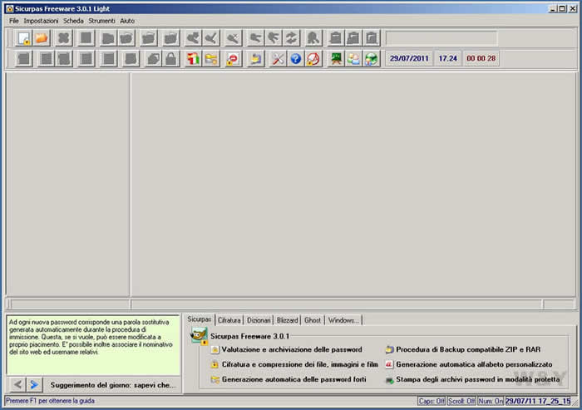Open the Strumenti menu
Image resolution: width=582 pixels, height=410 pixels.
(102, 20)
